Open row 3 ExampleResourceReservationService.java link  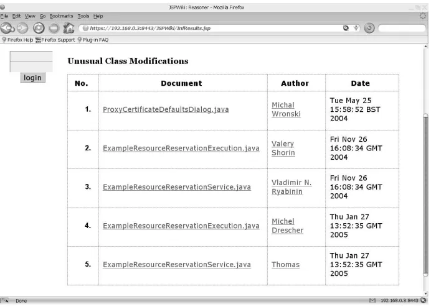pyautogui.click(x=177, y=187)
